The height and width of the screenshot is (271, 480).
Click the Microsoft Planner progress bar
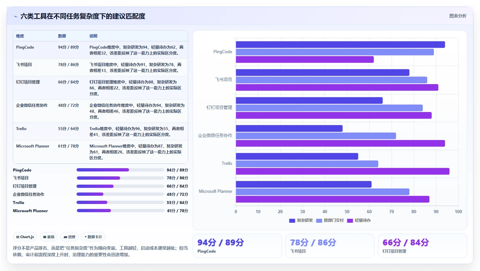point(120,211)
